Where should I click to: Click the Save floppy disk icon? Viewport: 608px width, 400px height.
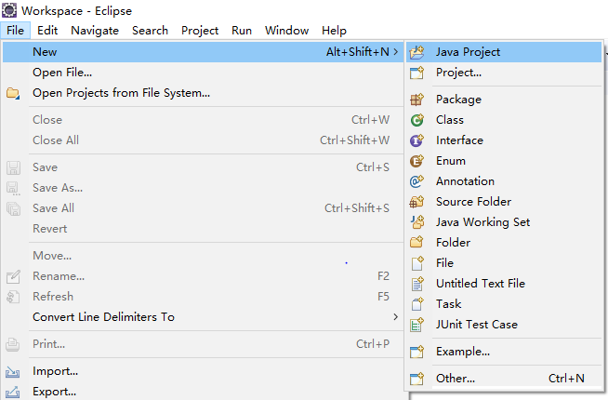click(x=13, y=167)
